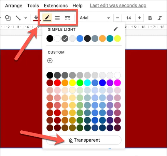Toggle Italic formatting
Screen dimensions: 167x156
[x=159, y=18]
